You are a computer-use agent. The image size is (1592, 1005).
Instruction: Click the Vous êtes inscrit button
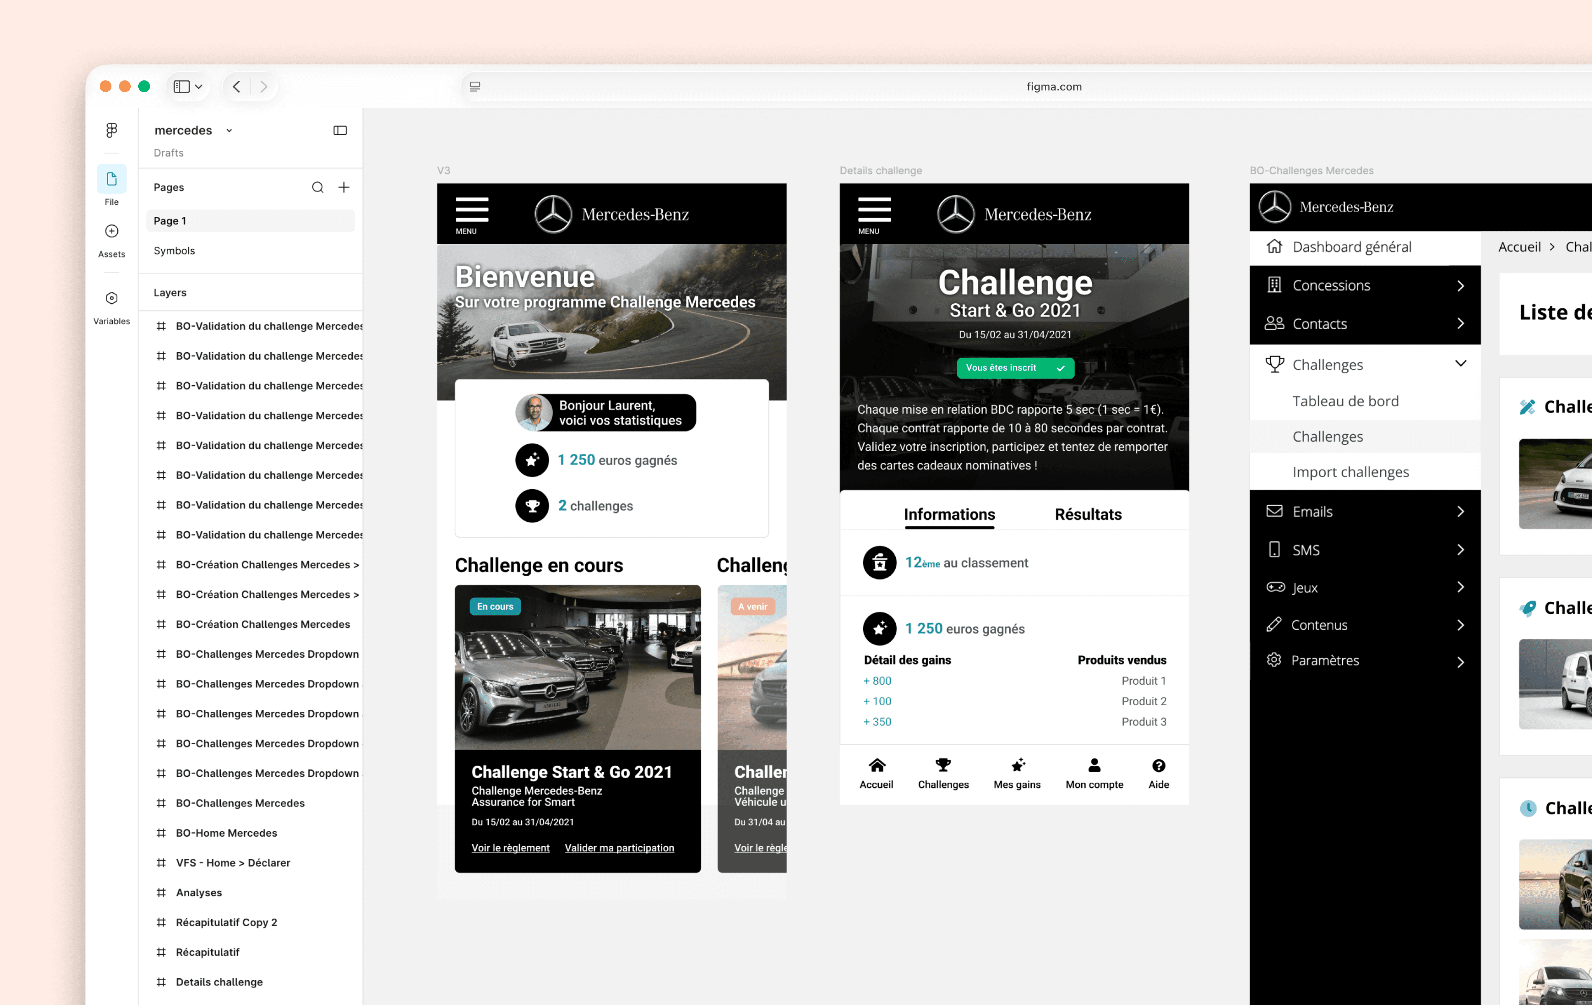coord(1016,368)
